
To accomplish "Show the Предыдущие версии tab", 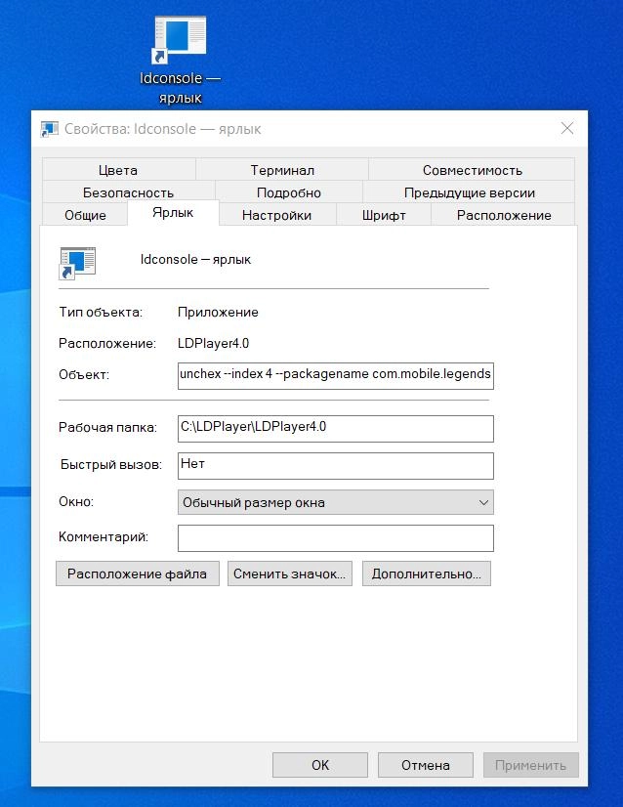I will (x=469, y=192).
